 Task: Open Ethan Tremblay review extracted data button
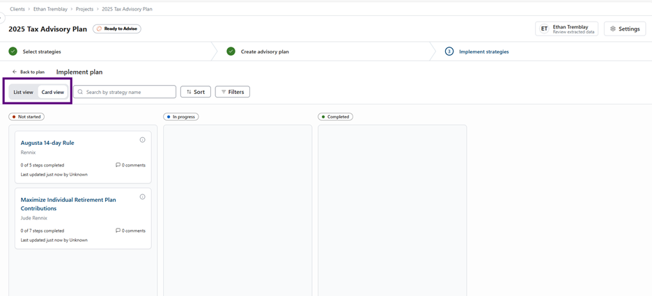pos(567,29)
